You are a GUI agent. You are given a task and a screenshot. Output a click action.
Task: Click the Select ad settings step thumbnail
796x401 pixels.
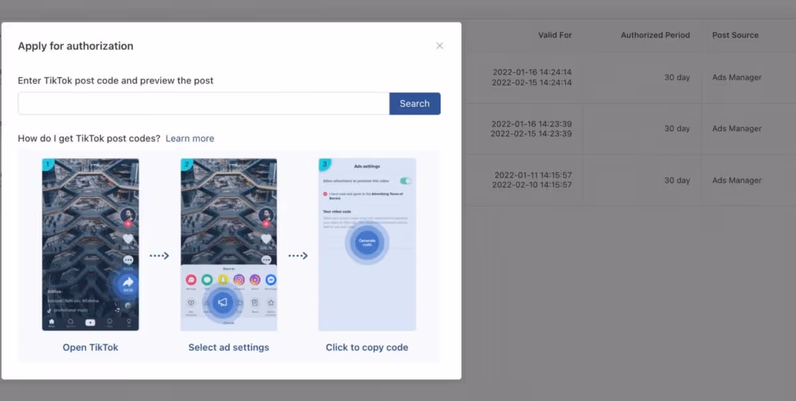[229, 245]
